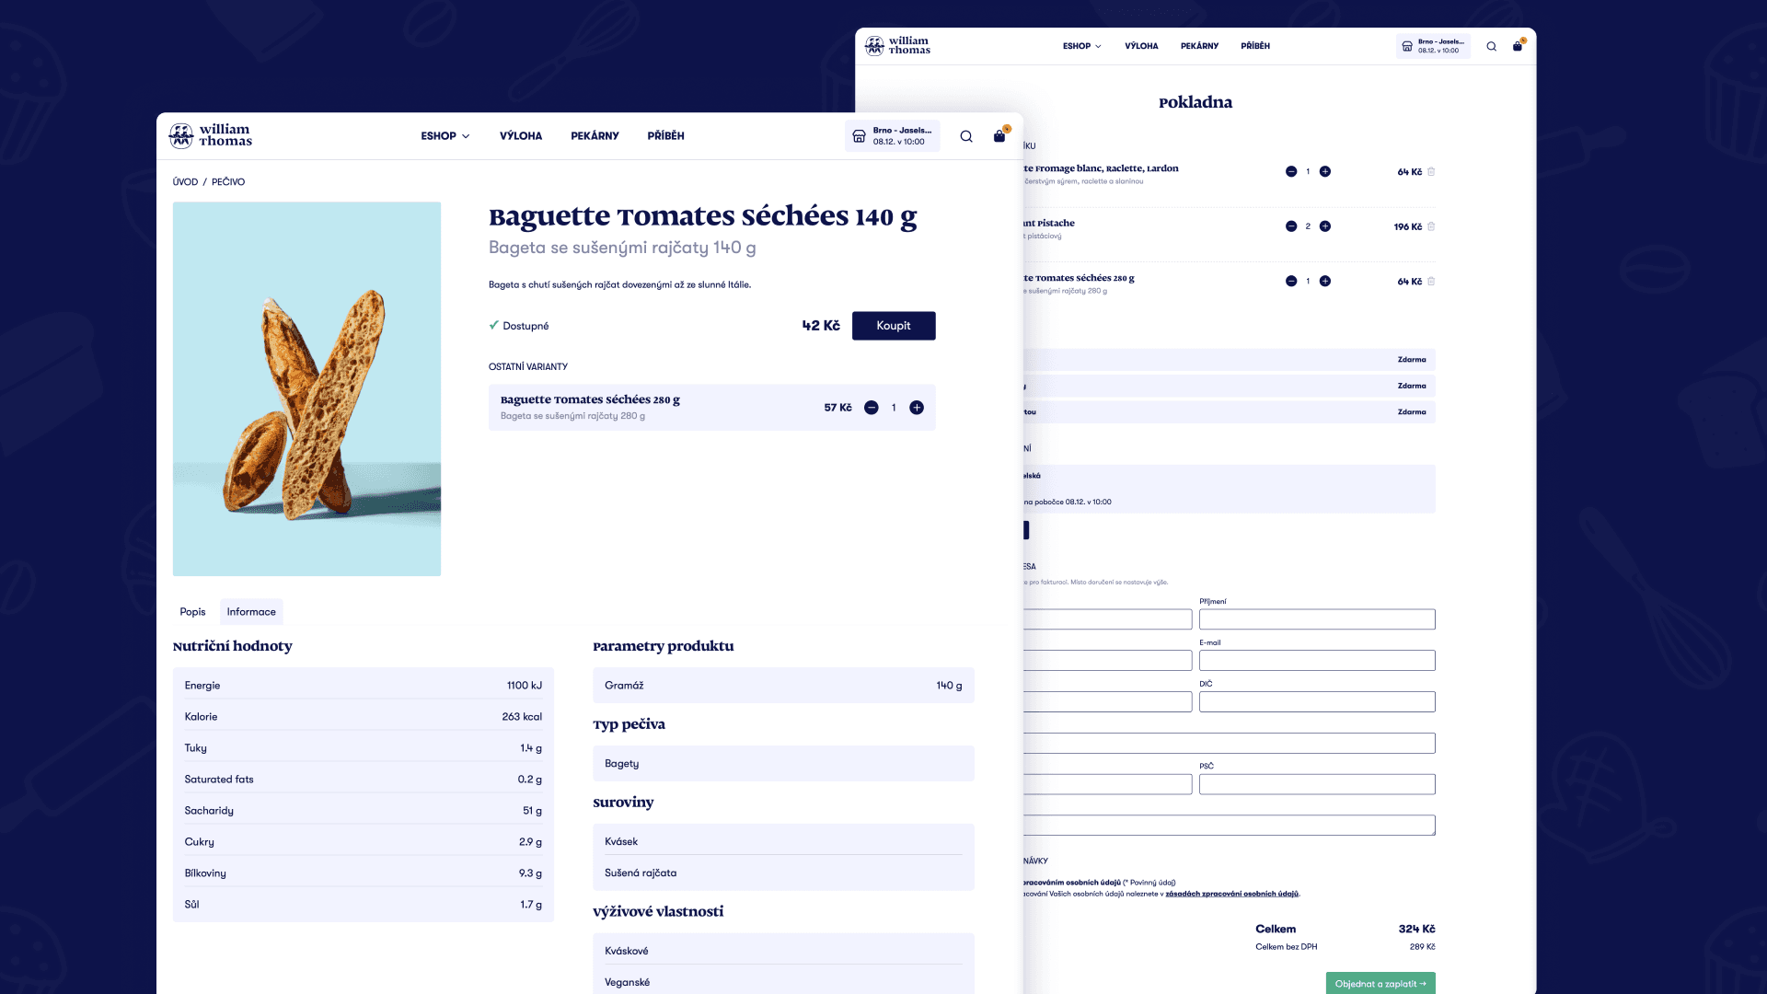Click the baguette product image
The width and height of the screenshot is (1767, 994).
pyautogui.click(x=306, y=389)
